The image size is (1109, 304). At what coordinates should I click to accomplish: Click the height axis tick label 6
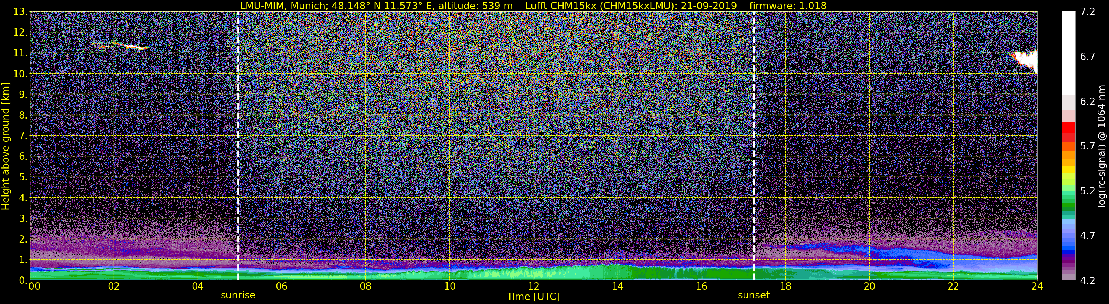(x=23, y=156)
